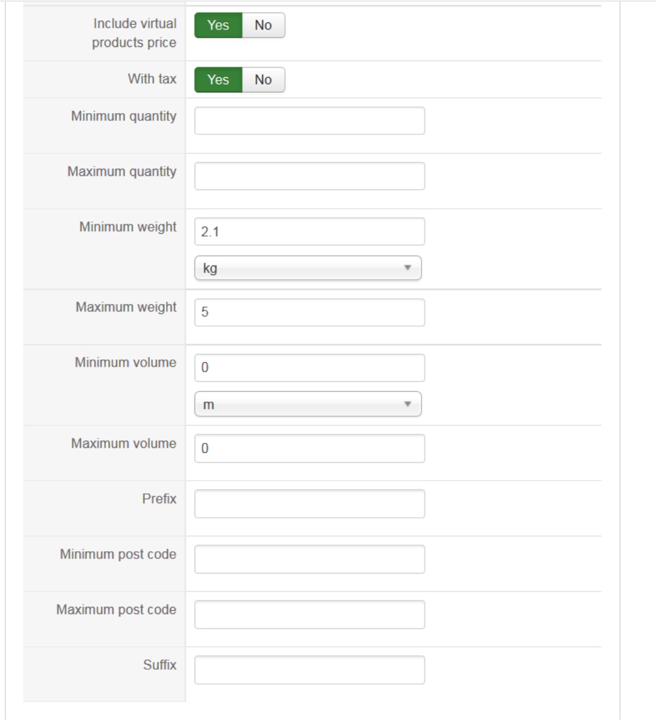Screen dimensions: 656x720
Task: Select the Maximum volume input field
Action: point(309,448)
